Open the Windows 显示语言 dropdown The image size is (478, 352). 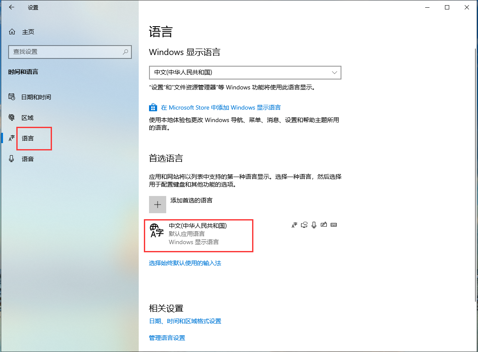pos(245,73)
